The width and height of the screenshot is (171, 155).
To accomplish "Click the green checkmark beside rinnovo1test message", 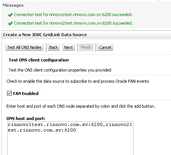I will point(10,15).
